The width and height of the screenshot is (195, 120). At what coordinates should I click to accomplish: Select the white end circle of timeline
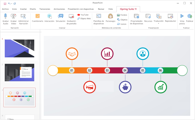182,70
